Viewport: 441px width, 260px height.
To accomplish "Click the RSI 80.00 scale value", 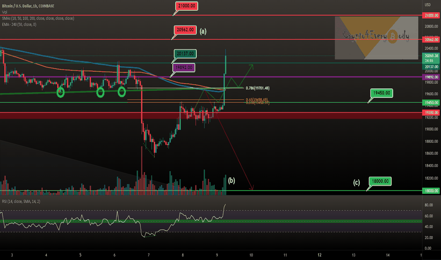I will (x=429, y=205).
